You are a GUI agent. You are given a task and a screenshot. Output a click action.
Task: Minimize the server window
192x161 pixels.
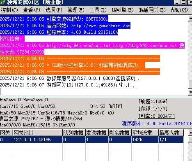pyautogui.click(x=177, y=2)
